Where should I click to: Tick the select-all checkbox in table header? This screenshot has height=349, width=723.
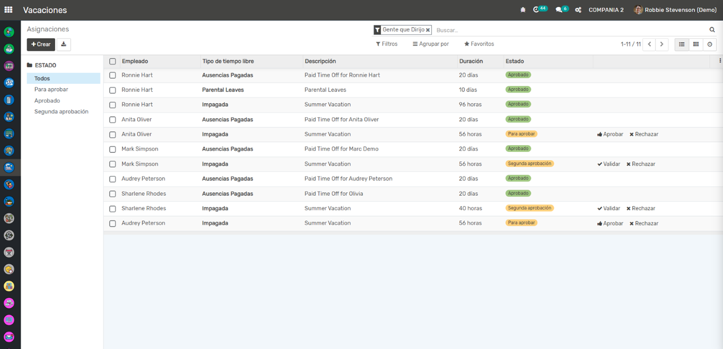tap(112, 61)
